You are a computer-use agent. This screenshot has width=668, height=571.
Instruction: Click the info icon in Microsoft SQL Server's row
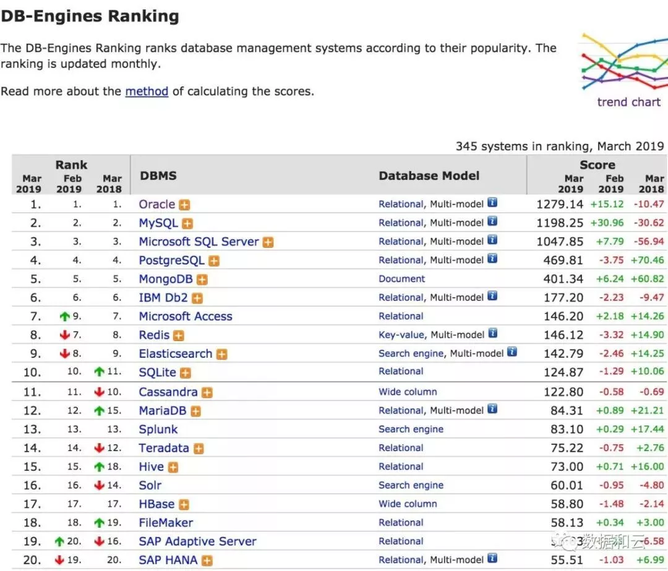(492, 240)
